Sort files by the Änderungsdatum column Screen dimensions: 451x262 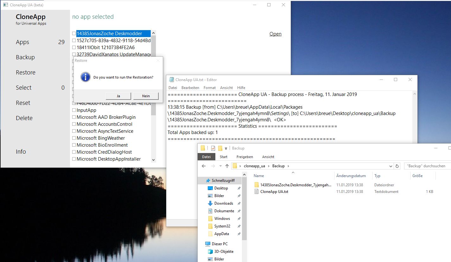(351, 176)
